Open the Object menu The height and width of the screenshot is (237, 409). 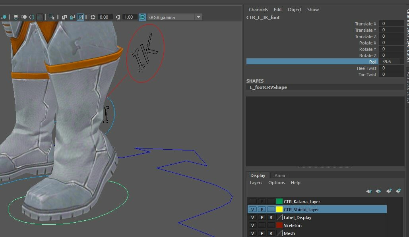tap(294, 9)
